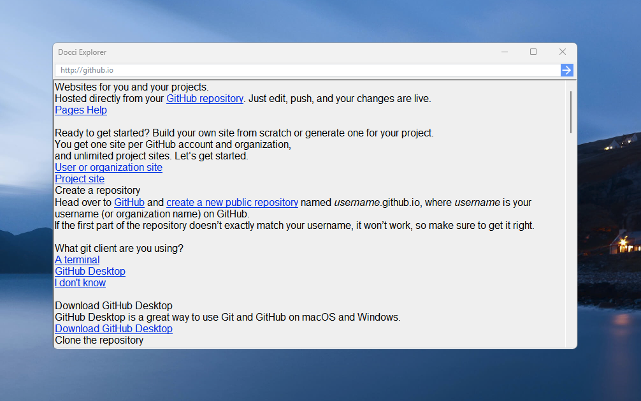Click the GitHub Desktop is a great way sentence
The width and height of the screenshot is (641, 401).
227,317
